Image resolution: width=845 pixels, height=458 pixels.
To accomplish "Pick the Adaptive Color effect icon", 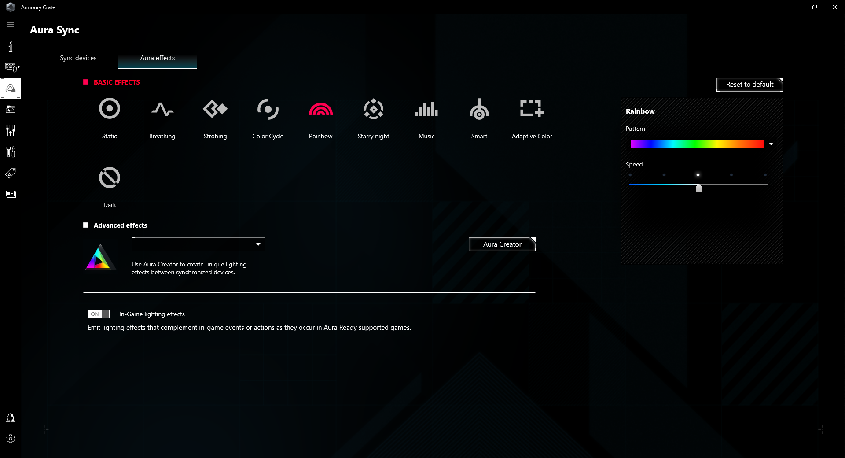I will coord(532,109).
